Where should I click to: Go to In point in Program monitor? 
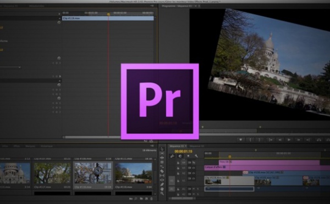click(270, 140)
